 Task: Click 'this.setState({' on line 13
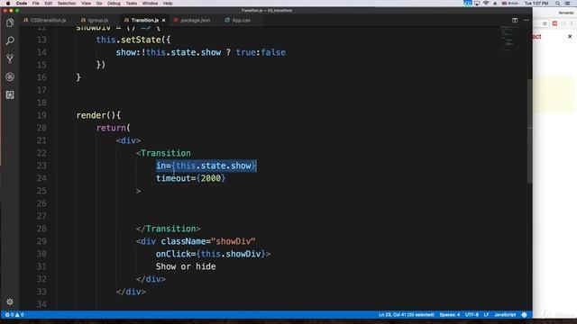133,40
